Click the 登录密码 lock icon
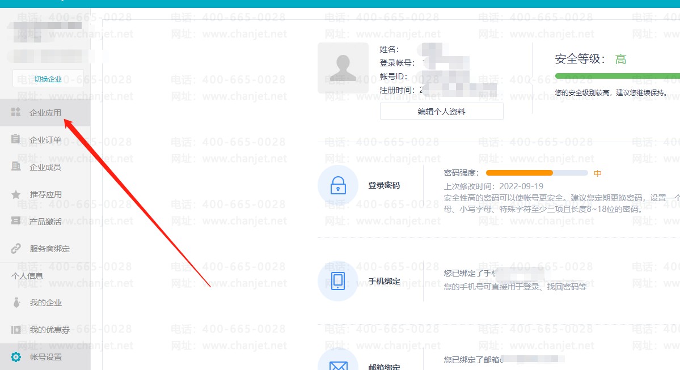Viewport: 680px width, 370px height. 338,185
